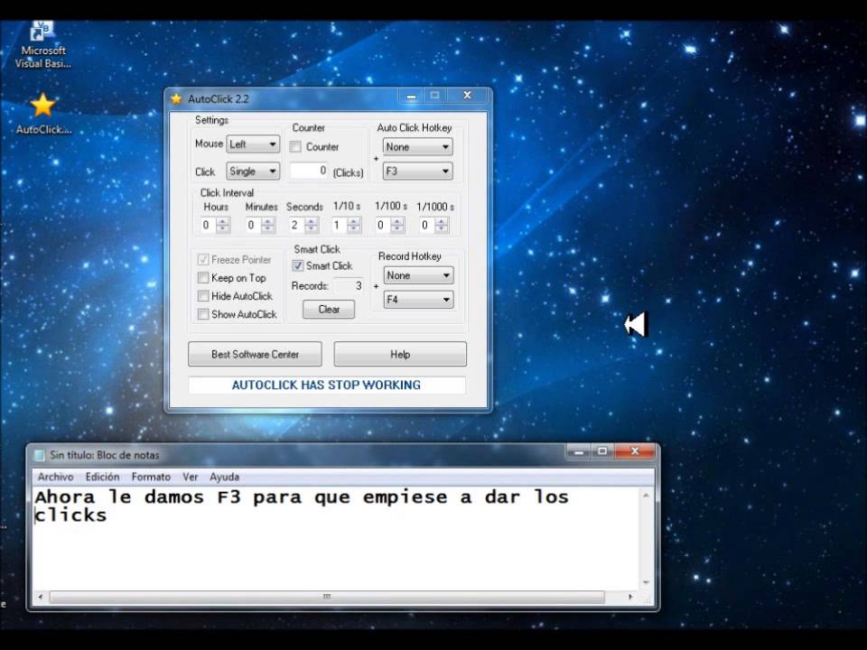Open the F3 hotkey dropdown
The height and width of the screenshot is (650, 867).
(417, 172)
